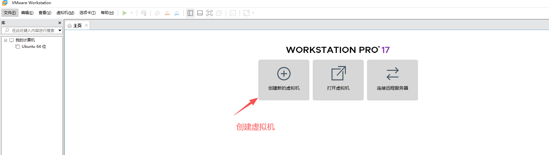The height and width of the screenshot is (155, 549).
Task: Click the console view icon
Action: 233,13
